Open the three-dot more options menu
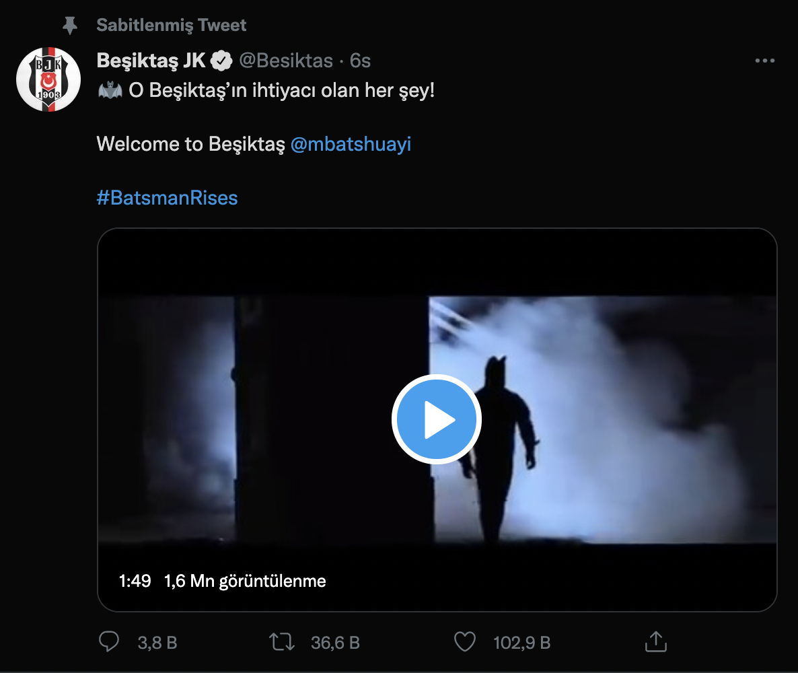798x673 pixels. (x=765, y=61)
